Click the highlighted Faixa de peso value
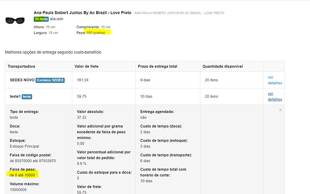Screen dimensions: 310x194 click(22, 175)
